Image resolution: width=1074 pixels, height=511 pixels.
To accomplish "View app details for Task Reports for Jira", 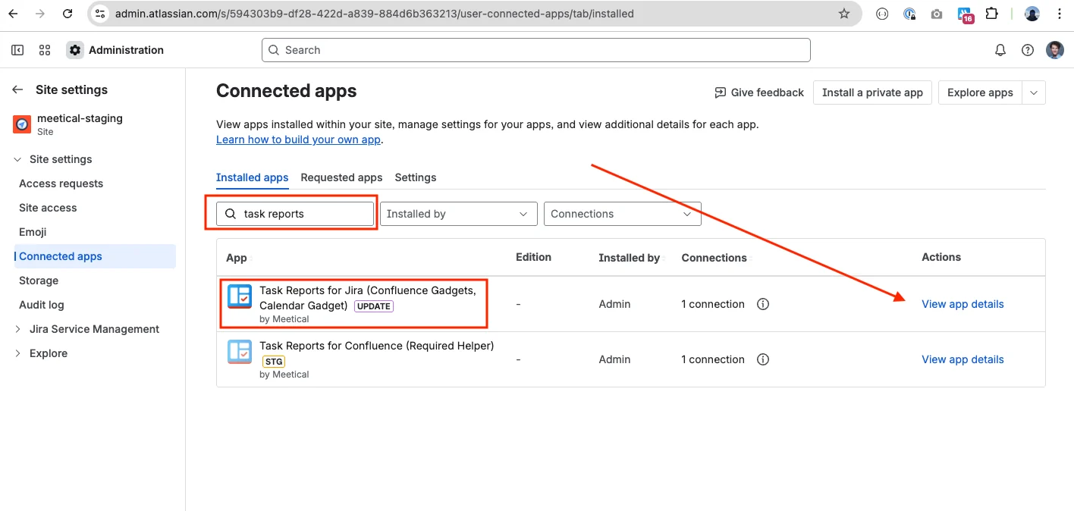I will pyautogui.click(x=963, y=304).
